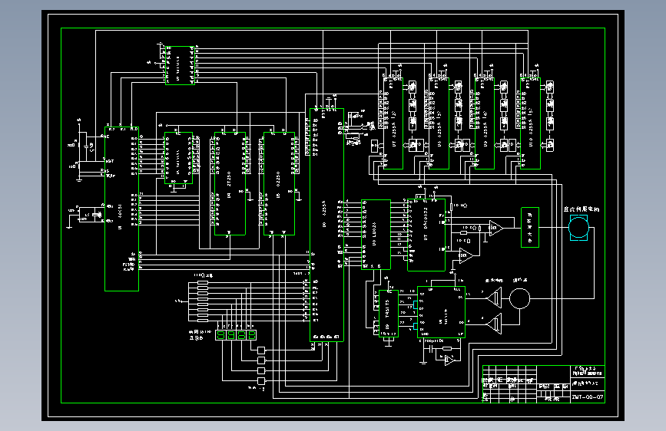Select the bottom resistor in the resistor bank
Viewport: 666px width, 431px height.
(x=203, y=321)
